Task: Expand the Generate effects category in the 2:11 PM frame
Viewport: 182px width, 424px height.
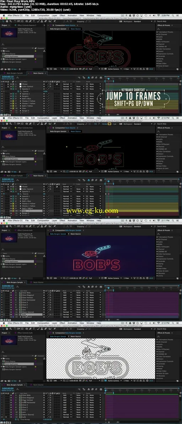Action: tap(158, 261)
